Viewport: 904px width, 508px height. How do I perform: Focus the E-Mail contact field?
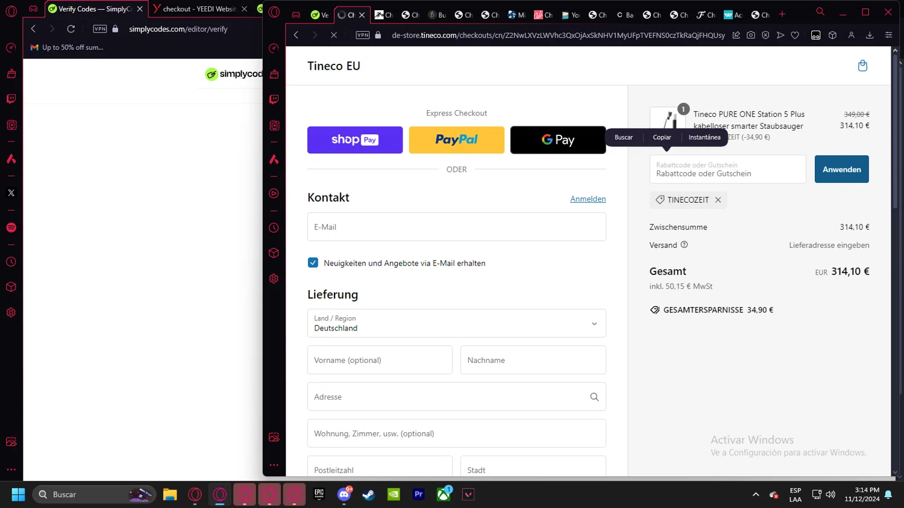tap(456, 227)
